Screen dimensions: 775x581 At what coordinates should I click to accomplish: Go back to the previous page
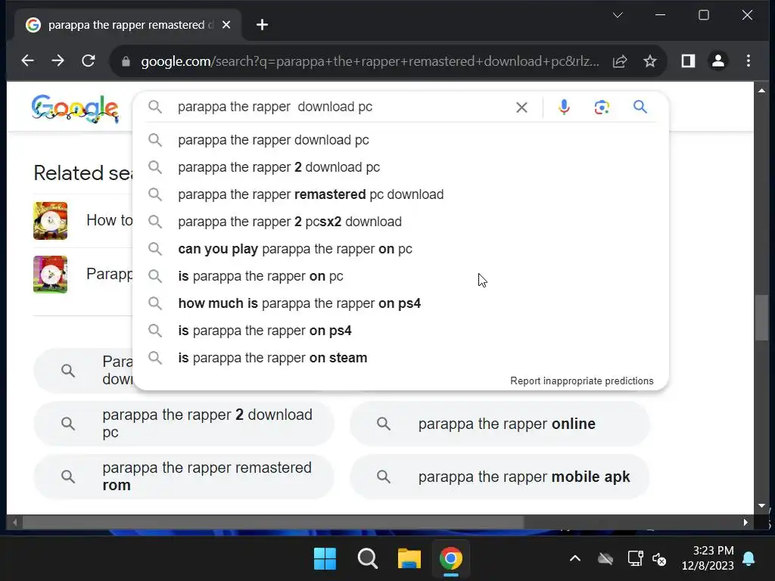[28, 61]
